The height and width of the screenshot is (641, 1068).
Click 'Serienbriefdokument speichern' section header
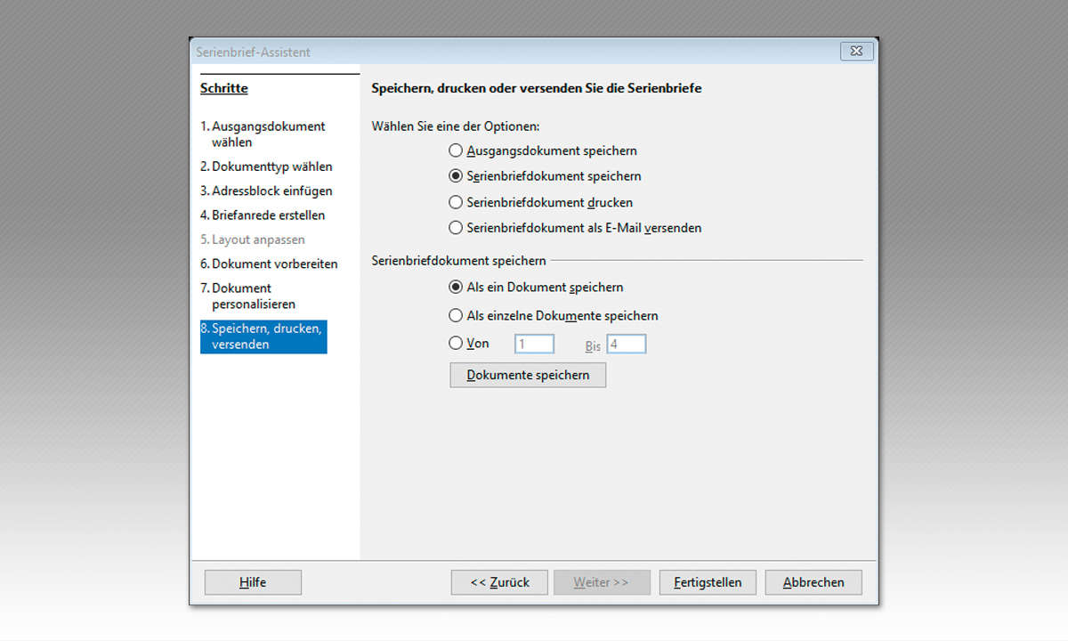coord(458,261)
